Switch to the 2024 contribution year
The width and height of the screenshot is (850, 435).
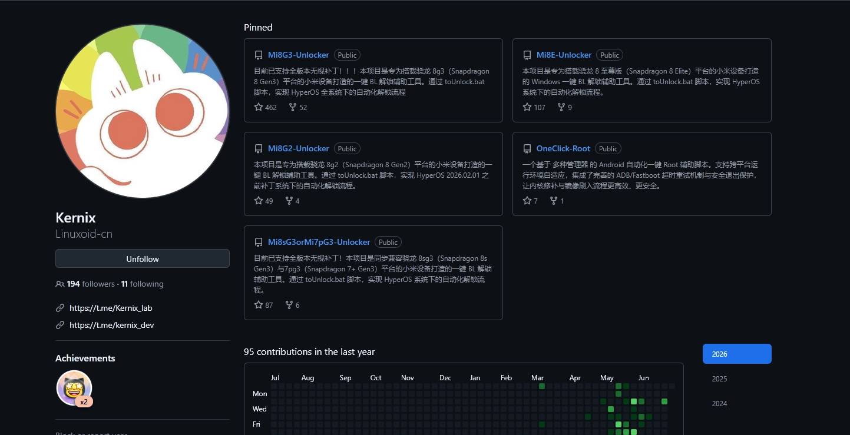pos(737,403)
